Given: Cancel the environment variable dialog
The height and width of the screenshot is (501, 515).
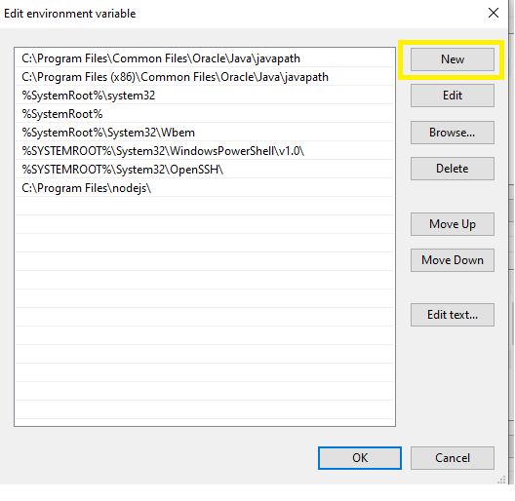Looking at the screenshot, I should pyautogui.click(x=453, y=458).
